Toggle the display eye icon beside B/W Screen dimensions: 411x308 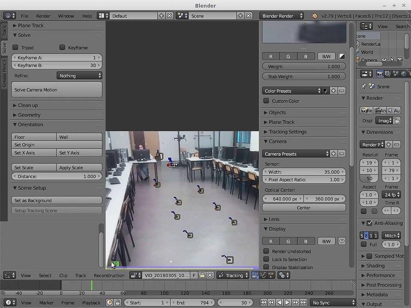tap(342, 241)
